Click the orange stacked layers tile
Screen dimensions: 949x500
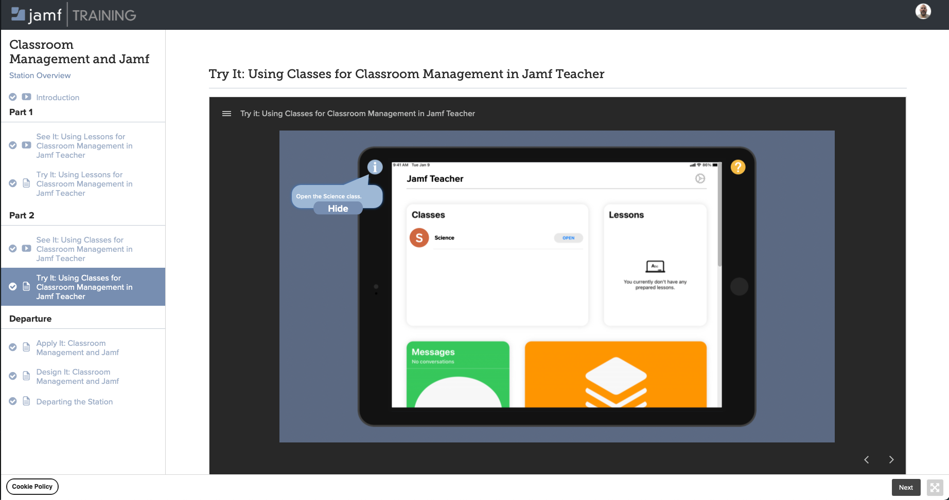(x=616, y=375)
